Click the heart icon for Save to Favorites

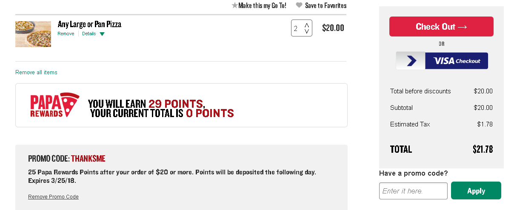(x=299, y=6)
